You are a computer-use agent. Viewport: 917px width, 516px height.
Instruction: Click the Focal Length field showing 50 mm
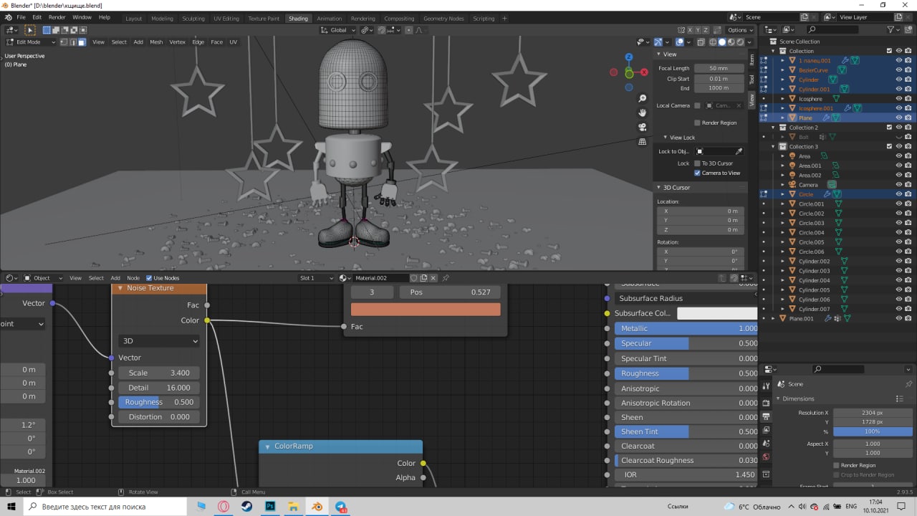[719, 68]
